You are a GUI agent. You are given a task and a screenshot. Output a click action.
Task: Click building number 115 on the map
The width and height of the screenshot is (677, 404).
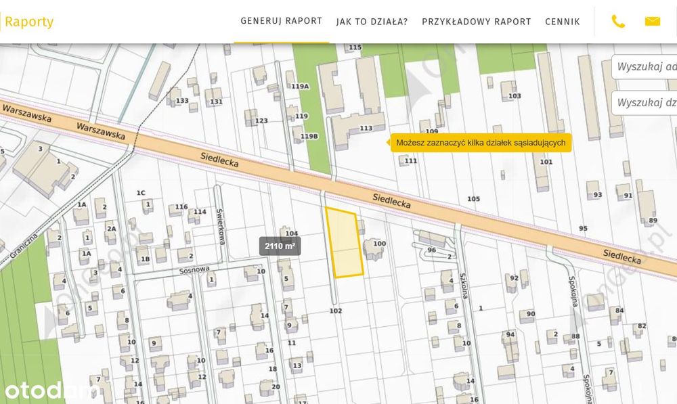pos(355,47)
